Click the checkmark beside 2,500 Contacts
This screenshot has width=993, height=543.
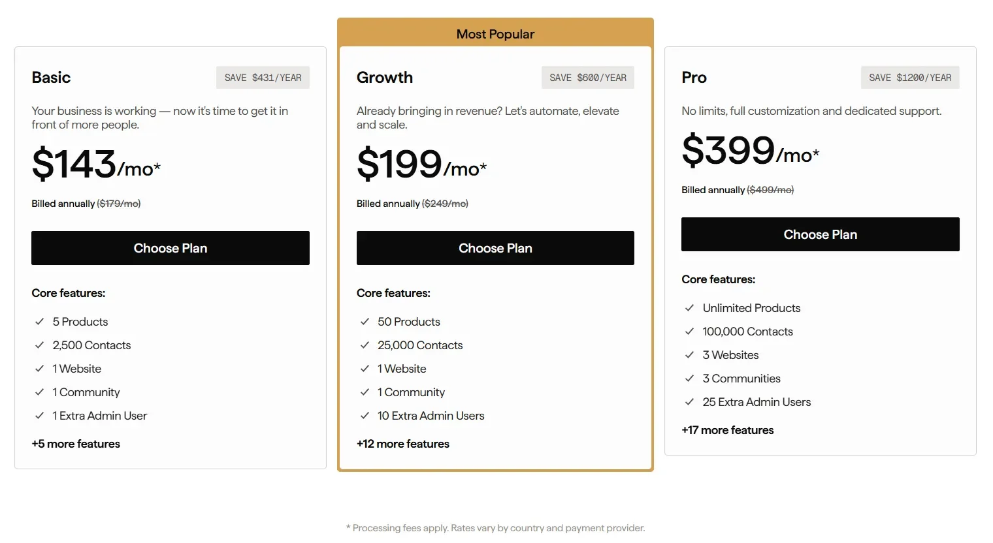coord(40,345)
